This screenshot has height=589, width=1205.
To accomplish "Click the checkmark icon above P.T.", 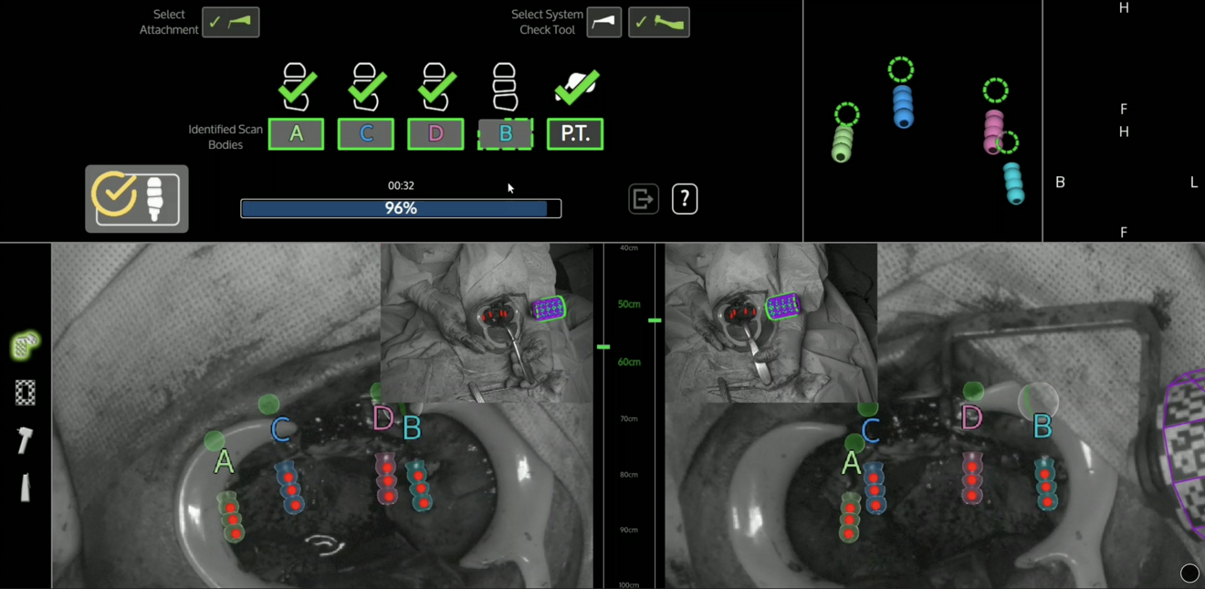I will click(x=576, y=88).
